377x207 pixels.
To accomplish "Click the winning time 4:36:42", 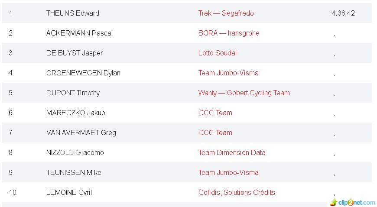I will [343, 13].
